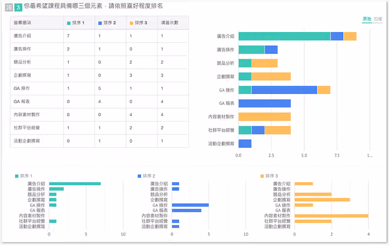Click the teal 社群平台經營 segment in the stacked chart
Image resolution: width=389 pixels, height=245 pixels.
point(245,130)
